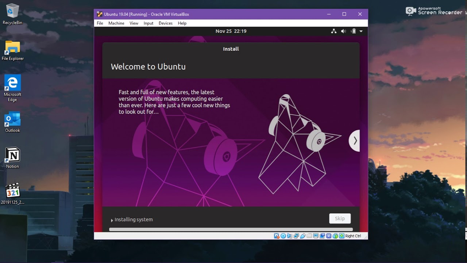
Task: Open the Devices menu in VirtualBox
Action: [x=166, y=23]
